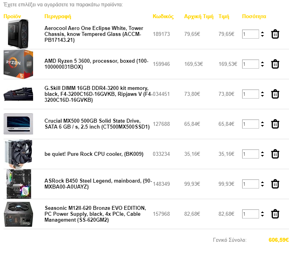Click the Αρχική Τιμή column header
Screen dimensions: 289x254
pos(199,17)
